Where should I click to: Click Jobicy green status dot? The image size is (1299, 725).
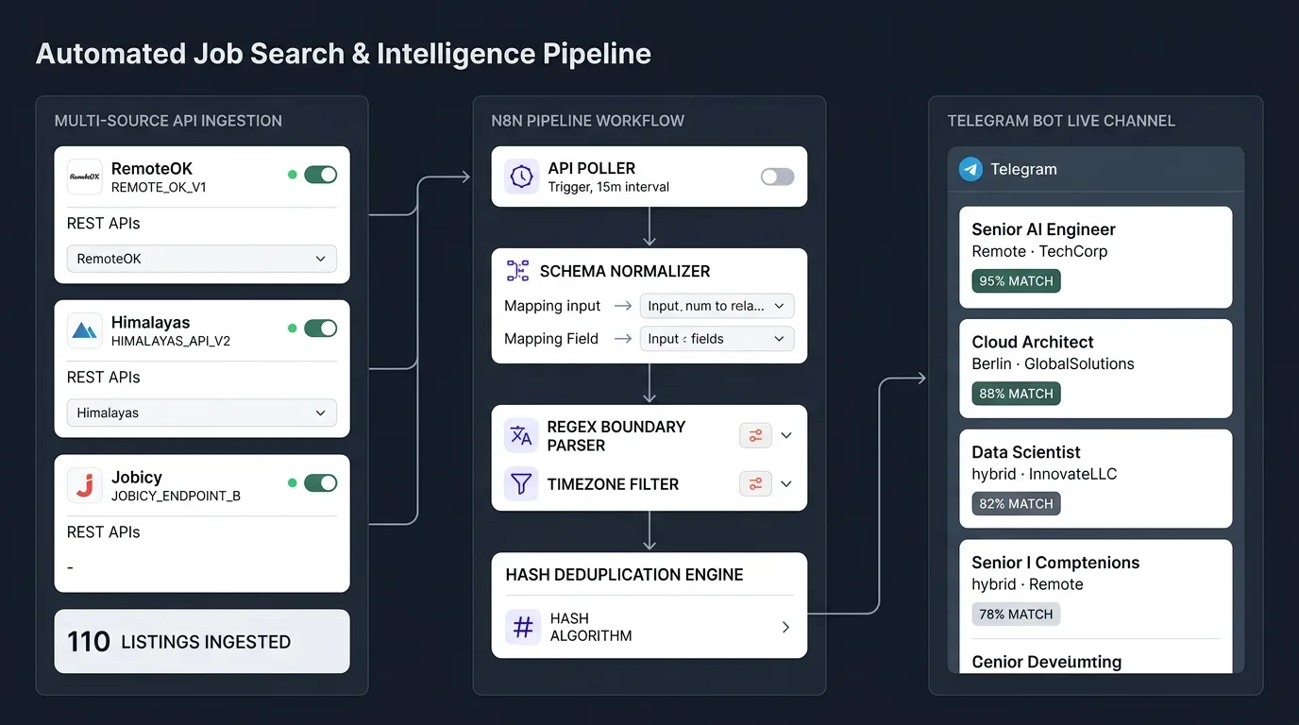pyautogui.click(x=293, y=483)
